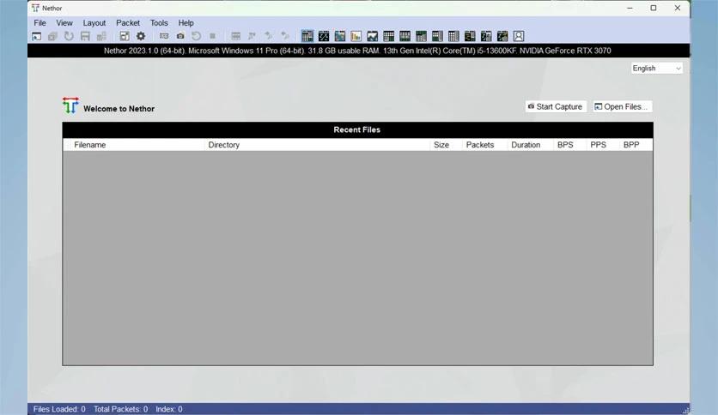Click the grayed-out stacked windows close files icon

click(x=52, y=36)
